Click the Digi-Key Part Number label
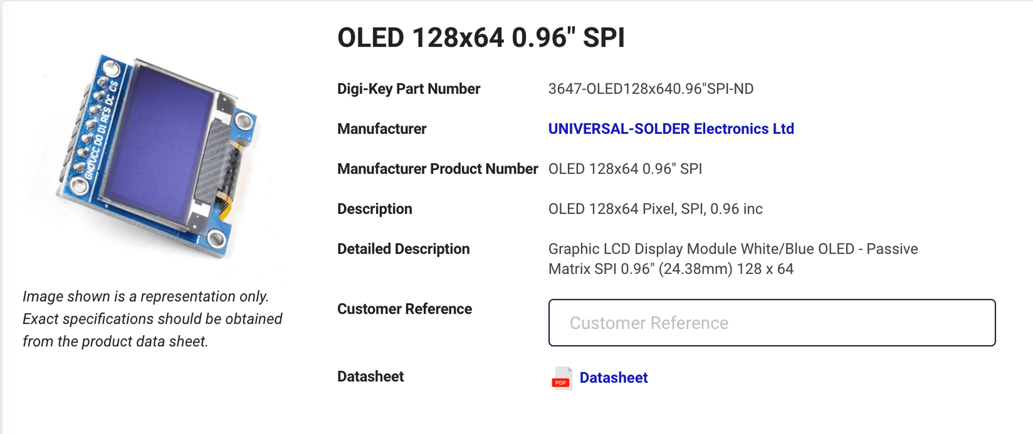 click(409, 89)
